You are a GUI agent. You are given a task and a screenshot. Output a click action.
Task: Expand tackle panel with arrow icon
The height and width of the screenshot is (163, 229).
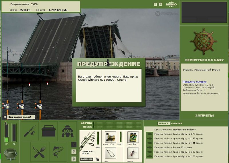(97, 159)
